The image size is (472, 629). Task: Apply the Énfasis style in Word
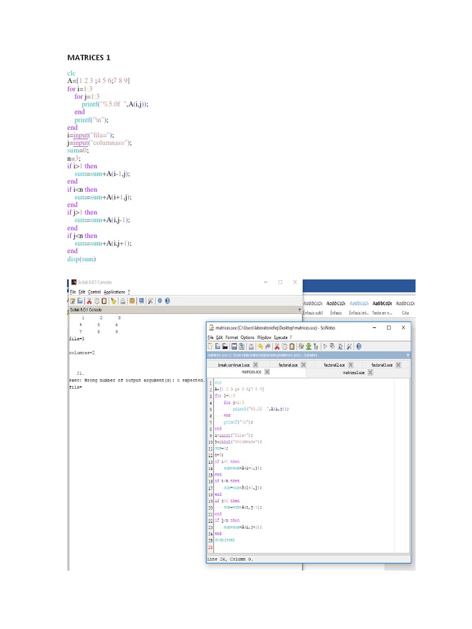(336, 308)
